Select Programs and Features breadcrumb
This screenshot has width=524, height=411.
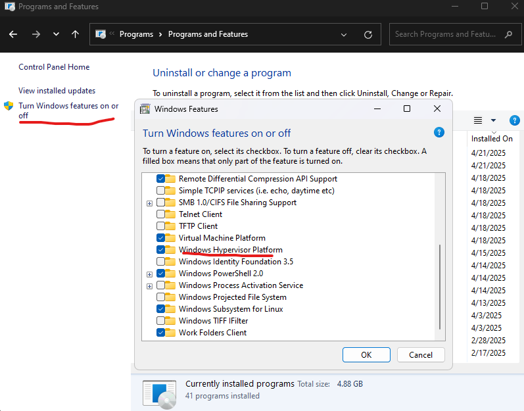[x=208, y=34]
